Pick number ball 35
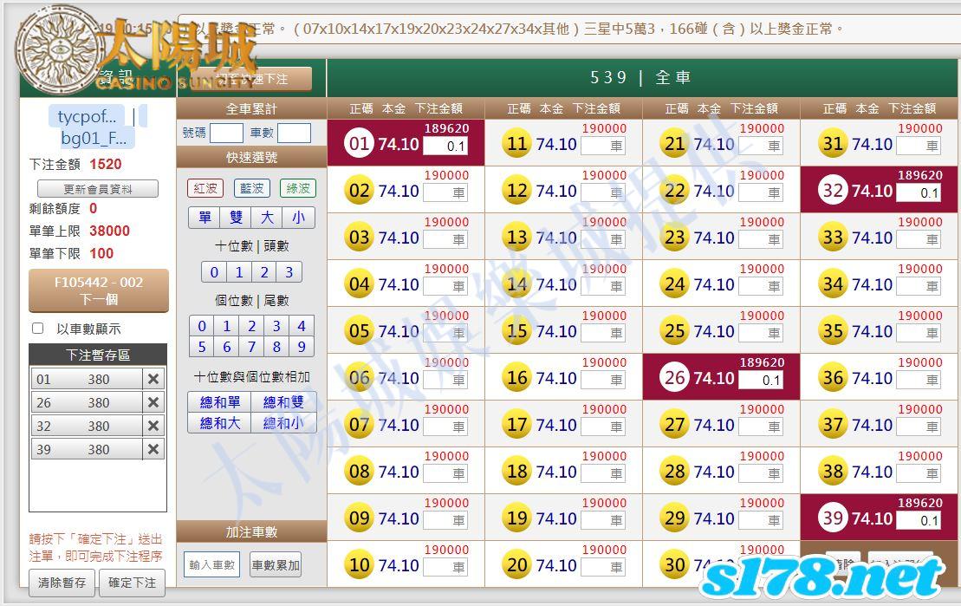This screenshot has width=961, height=606. [x=833, y=331]
